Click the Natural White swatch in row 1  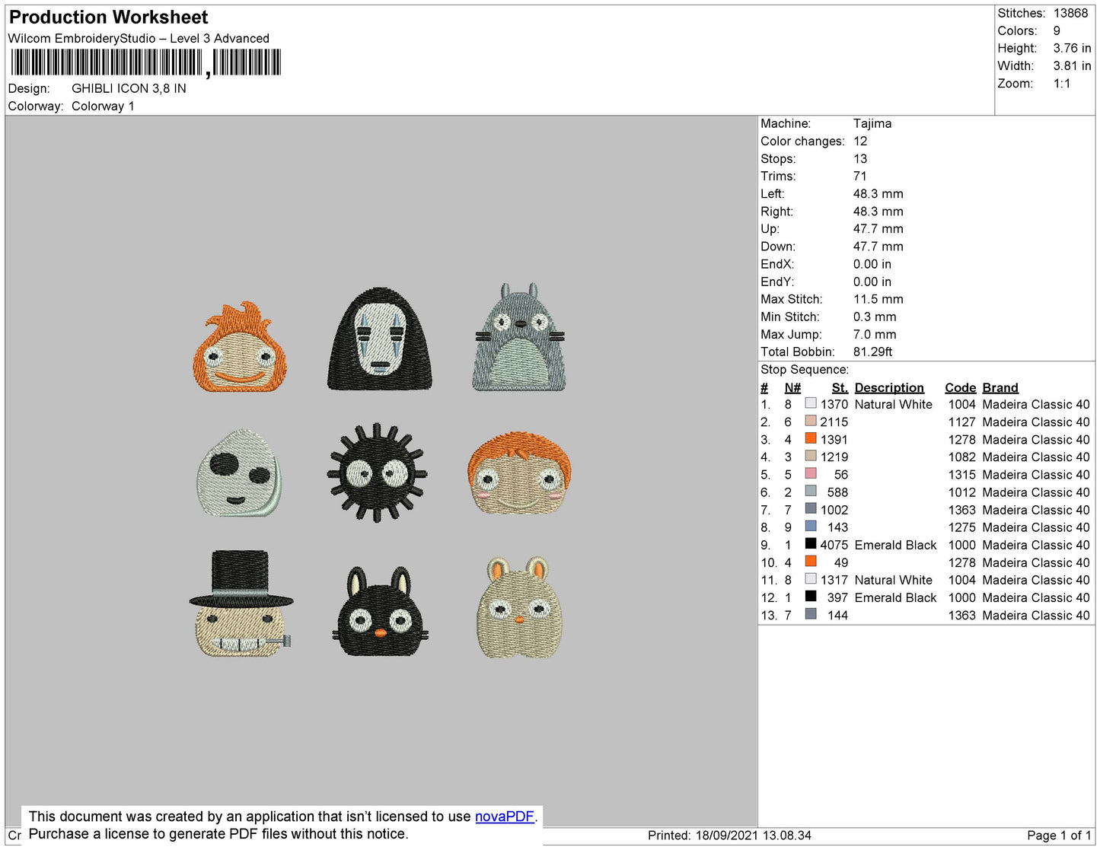pos(811,403)
